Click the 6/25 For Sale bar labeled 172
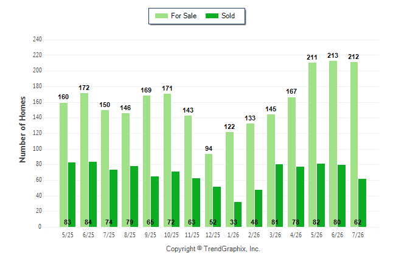 [84, 160]
